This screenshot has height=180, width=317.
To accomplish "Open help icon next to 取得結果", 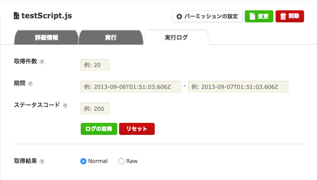I will (42, 161).
